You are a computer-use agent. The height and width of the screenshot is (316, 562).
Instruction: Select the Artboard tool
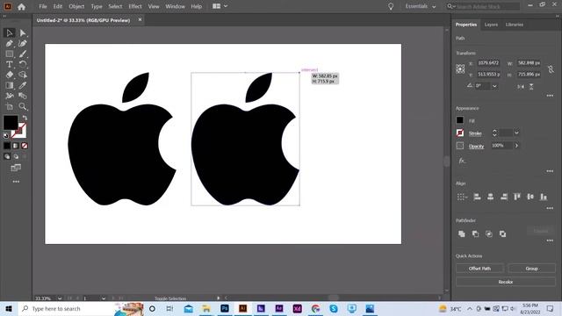coord(10,106)
